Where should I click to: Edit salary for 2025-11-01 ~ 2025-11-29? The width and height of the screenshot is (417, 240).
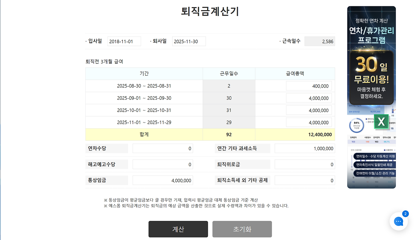pos(309,122)
